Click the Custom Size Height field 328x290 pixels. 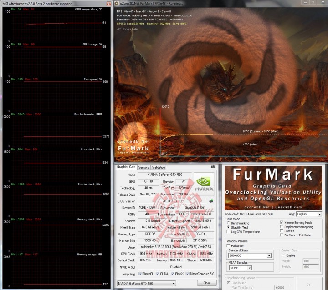point(311,267)
